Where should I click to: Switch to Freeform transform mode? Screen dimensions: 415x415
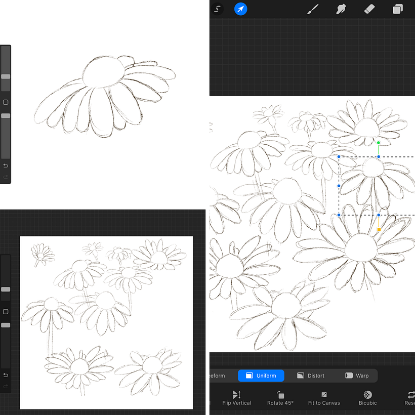[x=218, y=376]
